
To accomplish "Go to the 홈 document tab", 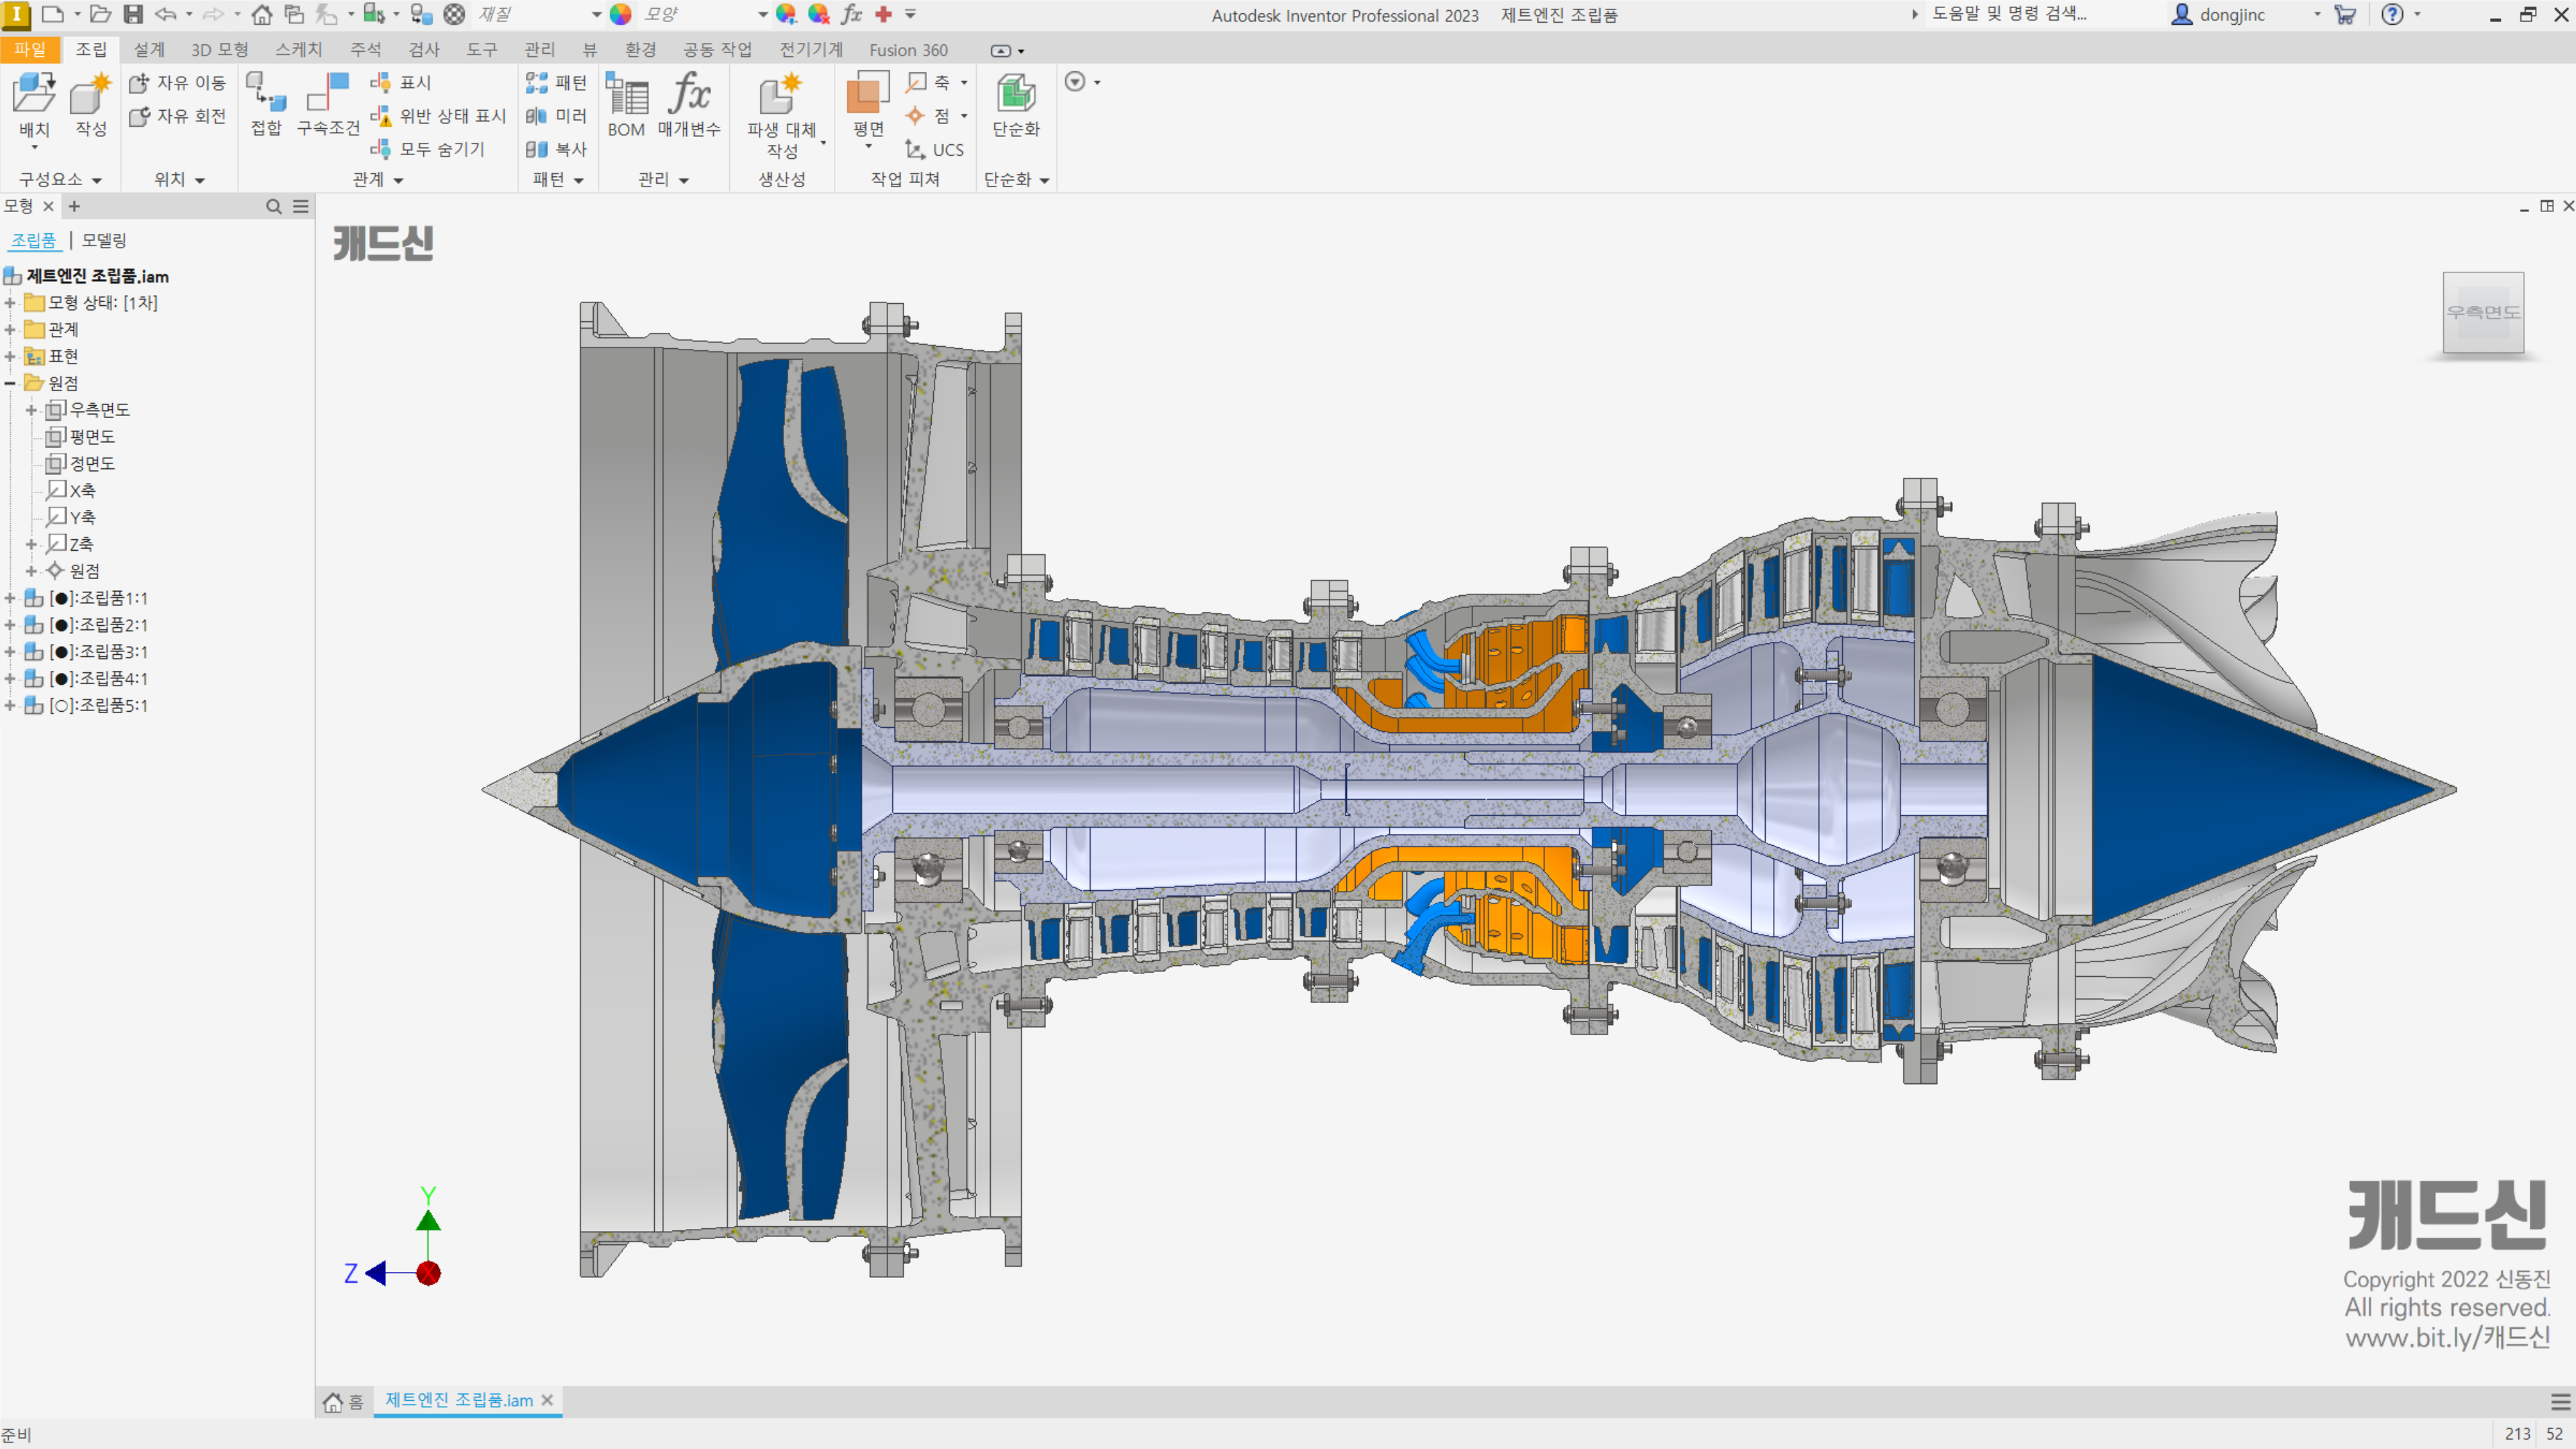I will [x=344, y=1401].
